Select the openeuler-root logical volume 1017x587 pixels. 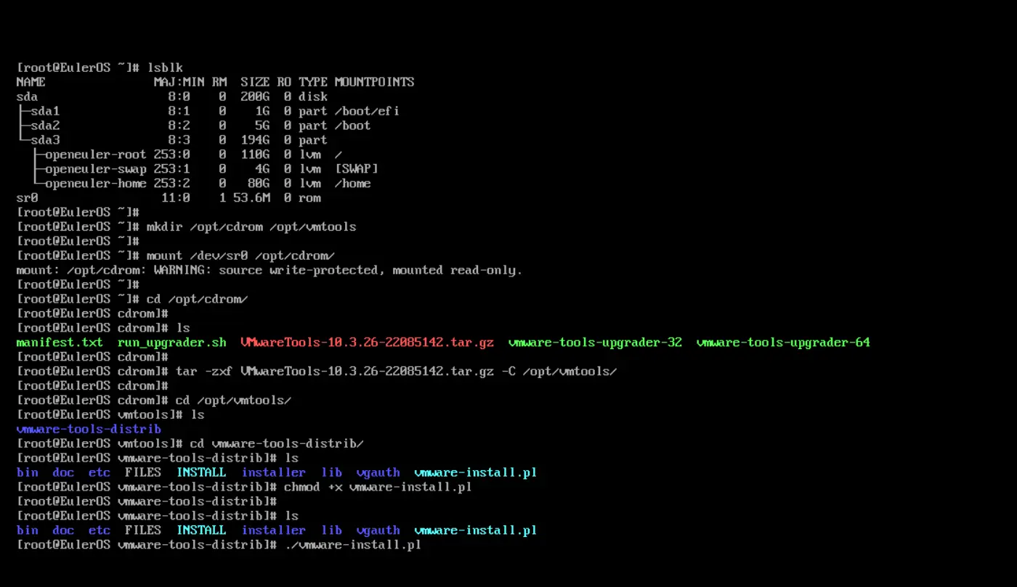[x=94, y=155]
